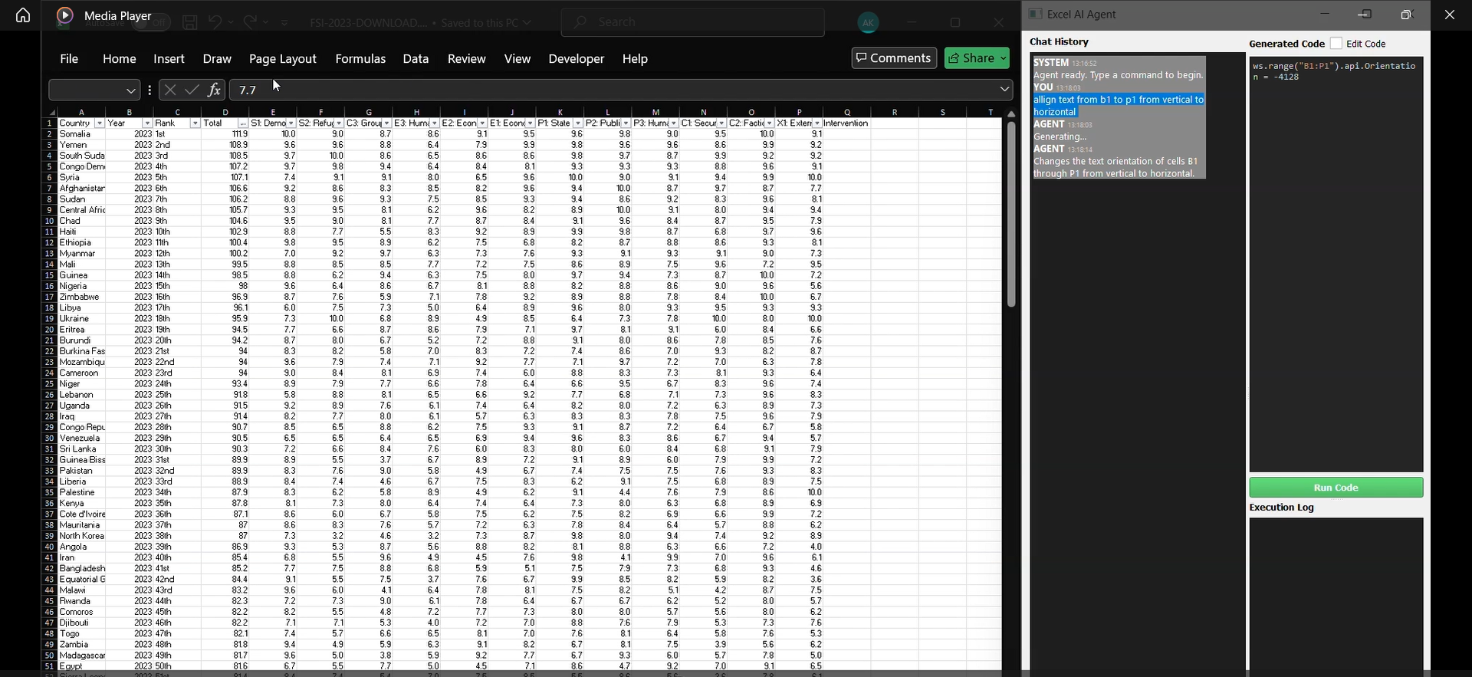Open the File menu

[x=69, y=58]
